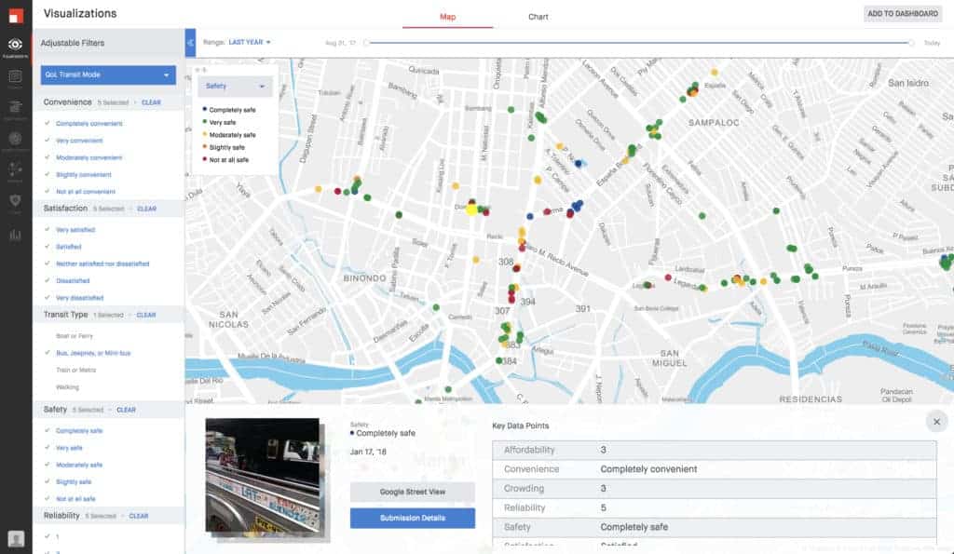954x554 pixels.
Task: Open Submission Details
Action: (413, 518)
